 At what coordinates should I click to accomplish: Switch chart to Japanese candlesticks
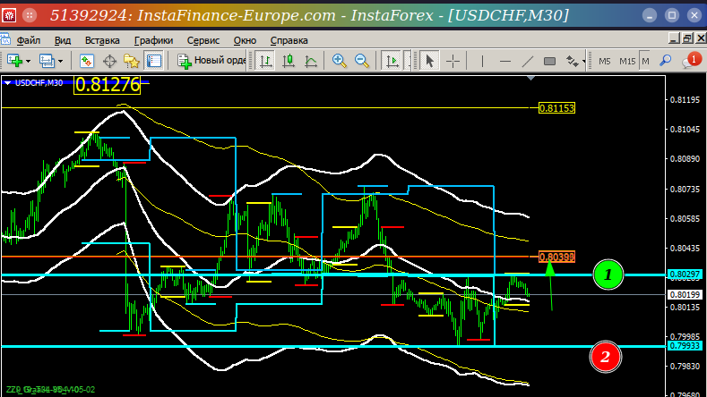pos(289,61)
